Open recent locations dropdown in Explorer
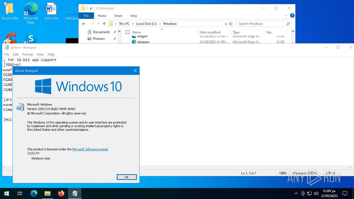 point(98,24)
